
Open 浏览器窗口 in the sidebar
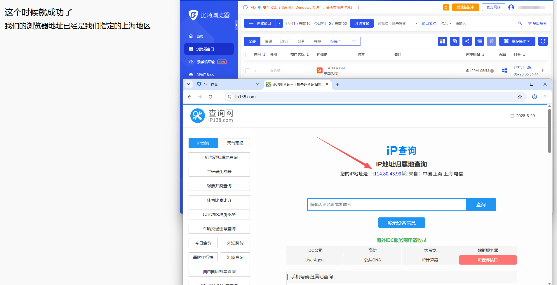click(x=209, y=49)
